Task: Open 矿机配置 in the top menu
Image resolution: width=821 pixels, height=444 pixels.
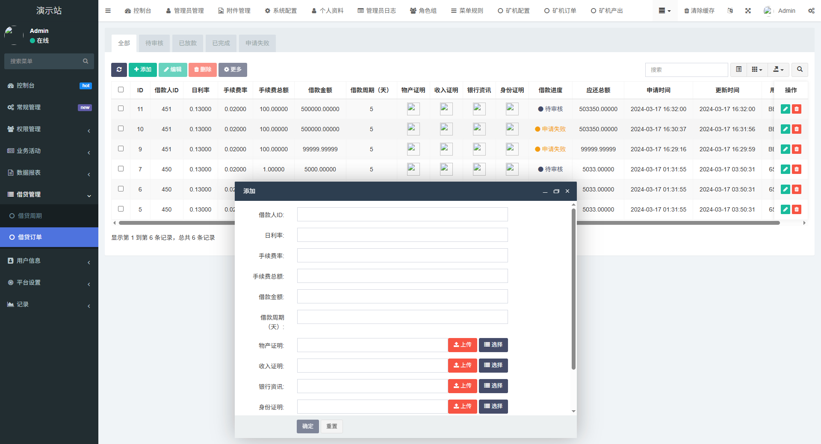Action: tap(514, 10)
